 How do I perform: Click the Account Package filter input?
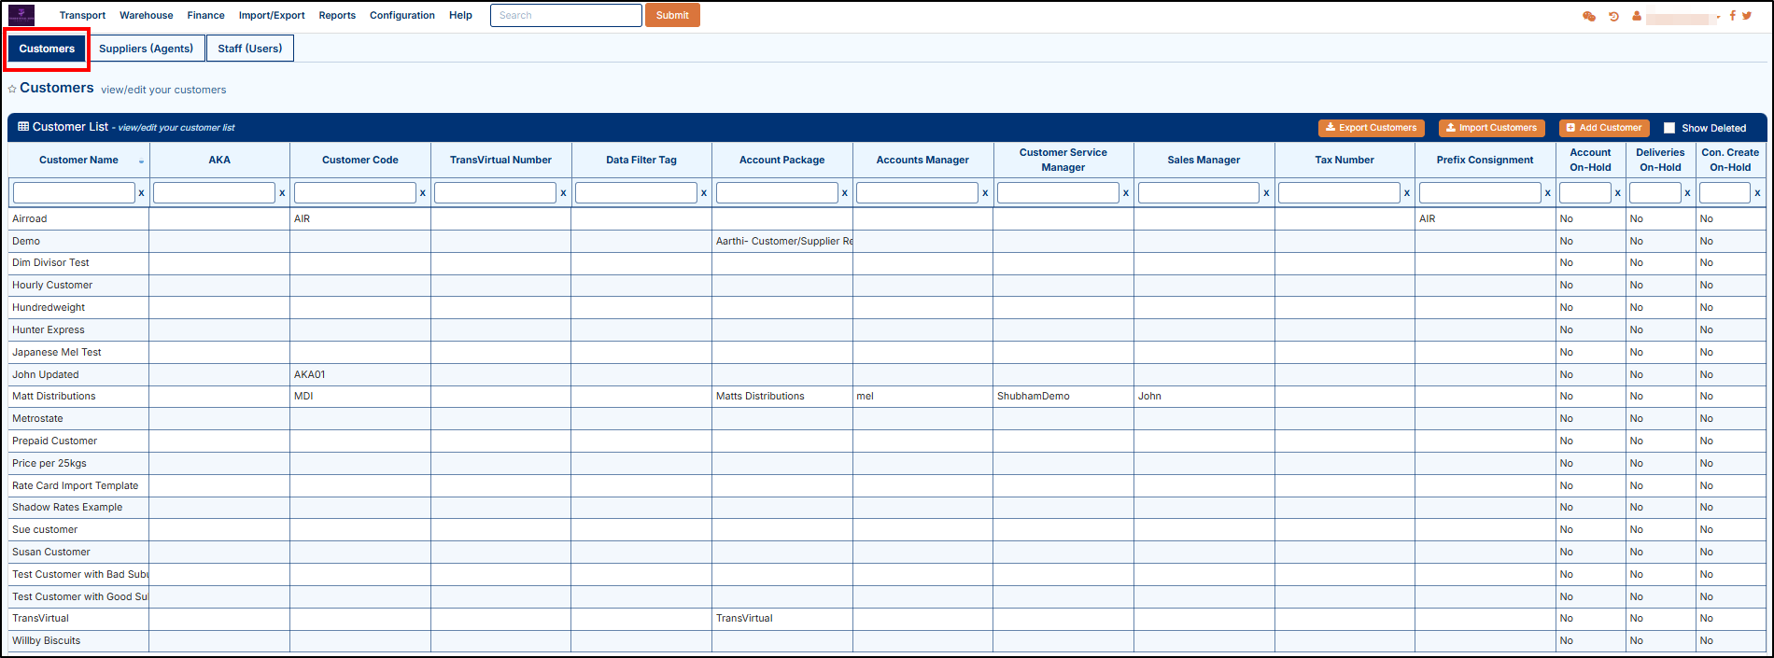coord(777,192)
